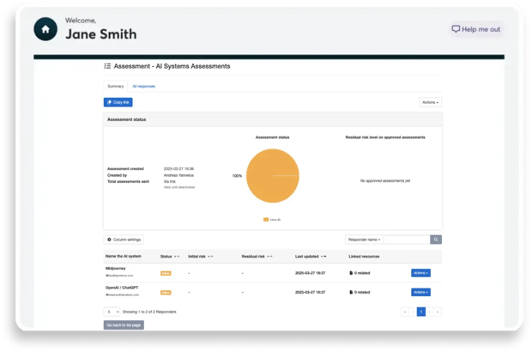The height and width of the screenshot is (352, 532).
Task: Go to the first page of results
Action: pos(405,312)
